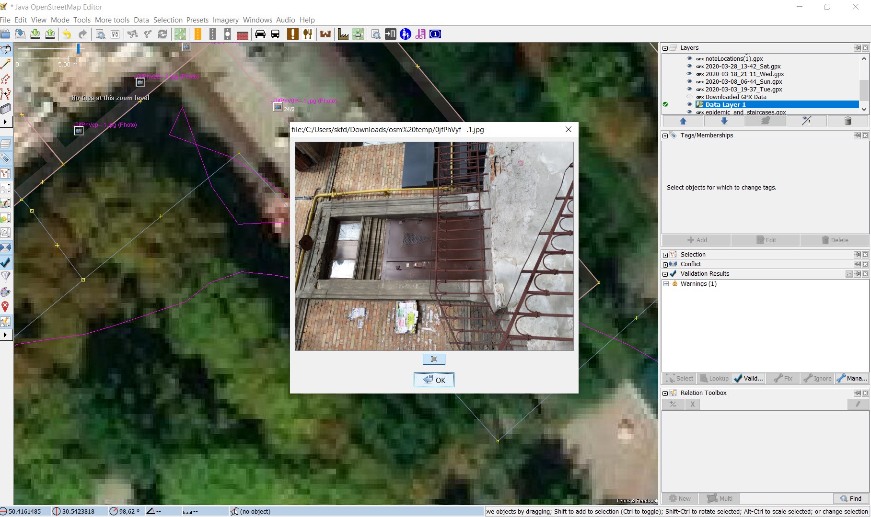This screenshot has height=517, width=871.
Task: Click the Find button in Relation Toolbox
Action: coord(851,498)
